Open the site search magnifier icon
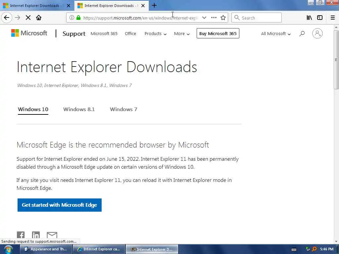This screenshot has height=254, width=339. click(302, 33)
